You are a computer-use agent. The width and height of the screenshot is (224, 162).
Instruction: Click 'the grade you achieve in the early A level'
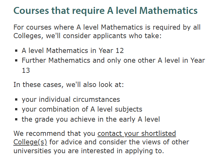[x=91, y=119]
